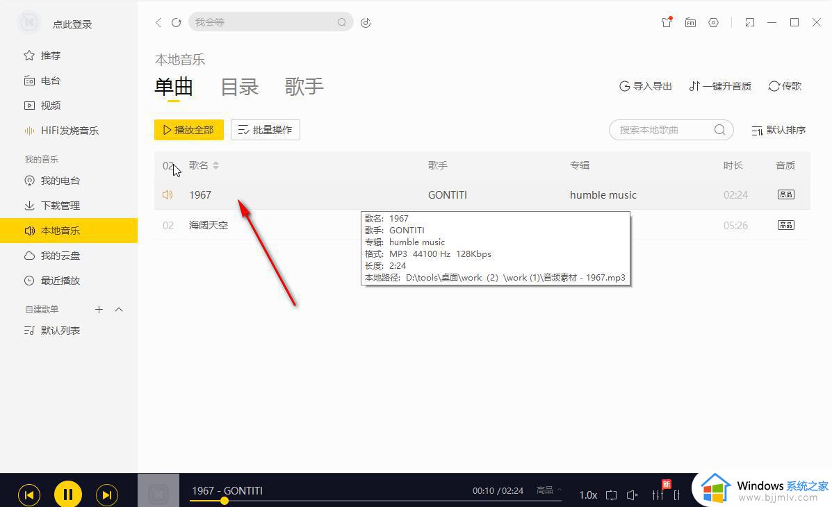
Task: Open the 1.0x playback speed menu
Action: tap(588, 495)
